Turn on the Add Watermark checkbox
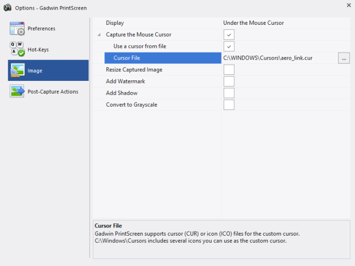Screen dimensions: 355x266 click(229, 81)
